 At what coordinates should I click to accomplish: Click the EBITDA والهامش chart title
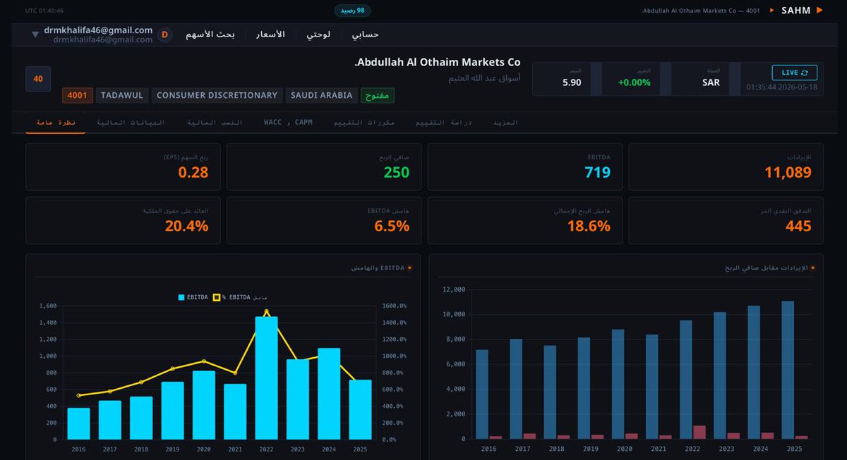(x=378, y=268)
